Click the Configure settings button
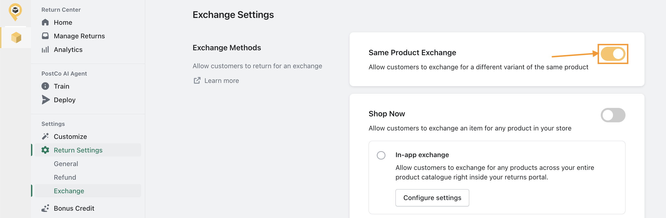Screen dimensions: 666x218 click(x=432, y=198)
